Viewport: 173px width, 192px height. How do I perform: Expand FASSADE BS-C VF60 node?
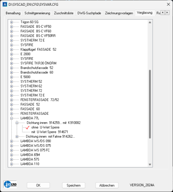(11, 31)
